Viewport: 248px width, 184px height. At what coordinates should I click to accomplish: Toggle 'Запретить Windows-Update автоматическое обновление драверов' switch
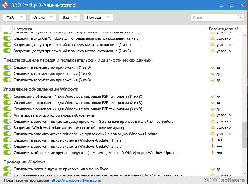click(8, 128)
